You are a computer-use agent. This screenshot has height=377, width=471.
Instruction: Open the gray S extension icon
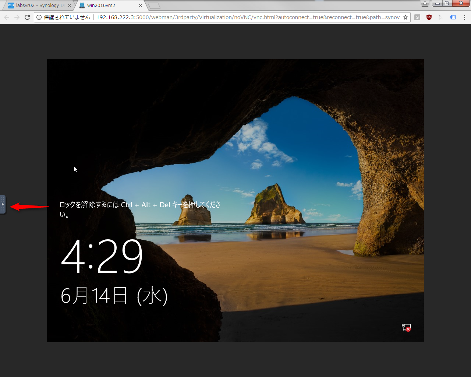coord(417,17)
